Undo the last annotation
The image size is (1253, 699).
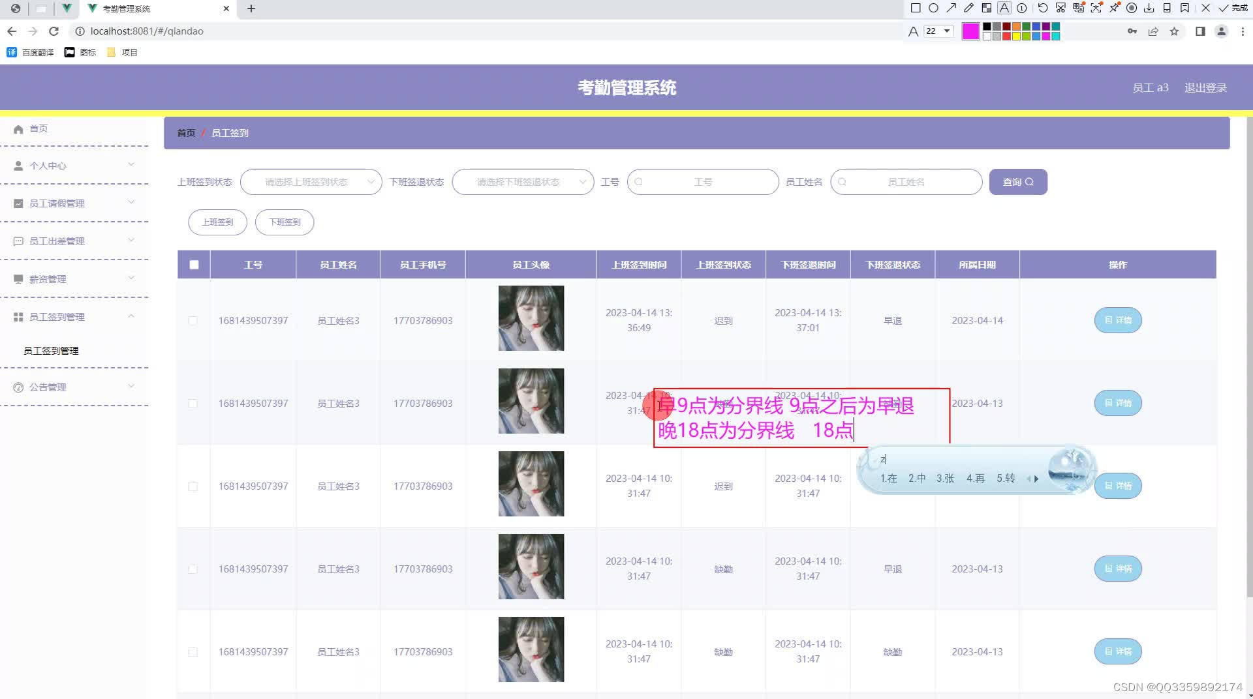(x=1043, y=8)
